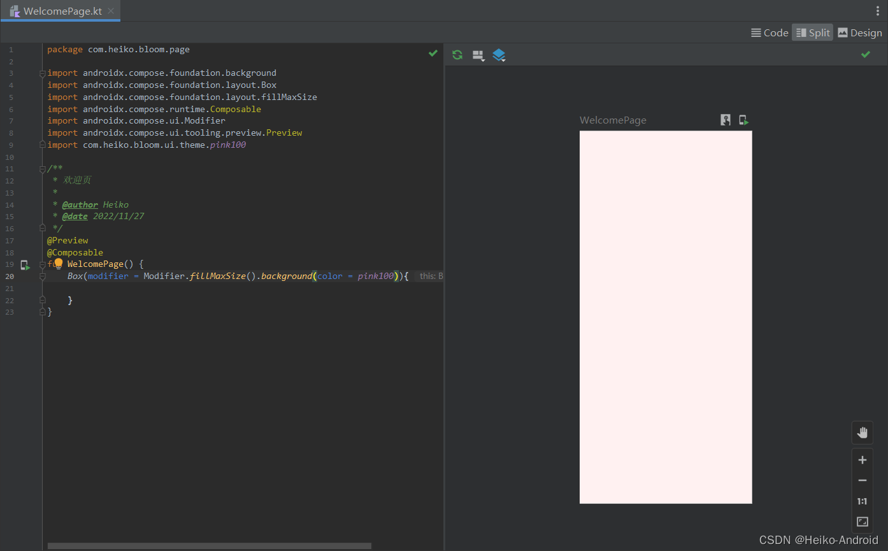Switch editor to Code view only
888x551 pixels.
pos(770,32)
